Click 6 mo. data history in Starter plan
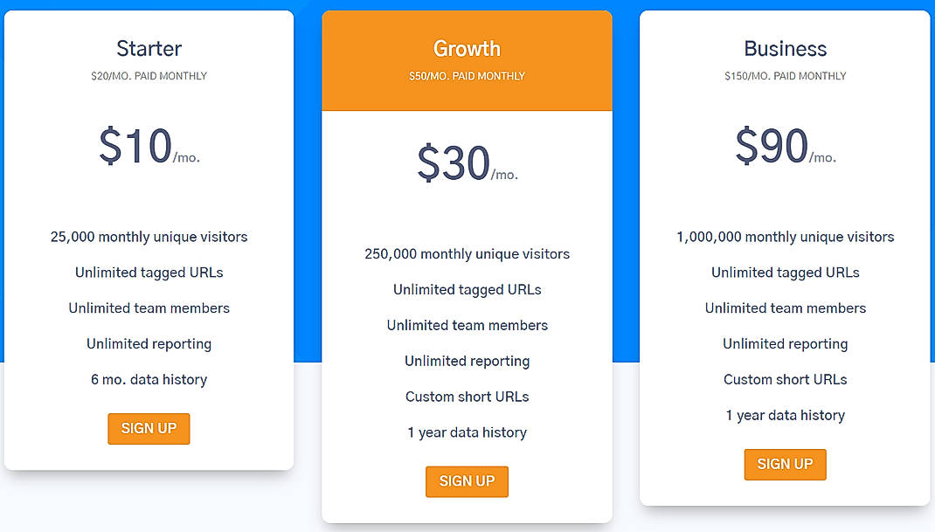This screenshot has height=532, width=935. (149, 379)
